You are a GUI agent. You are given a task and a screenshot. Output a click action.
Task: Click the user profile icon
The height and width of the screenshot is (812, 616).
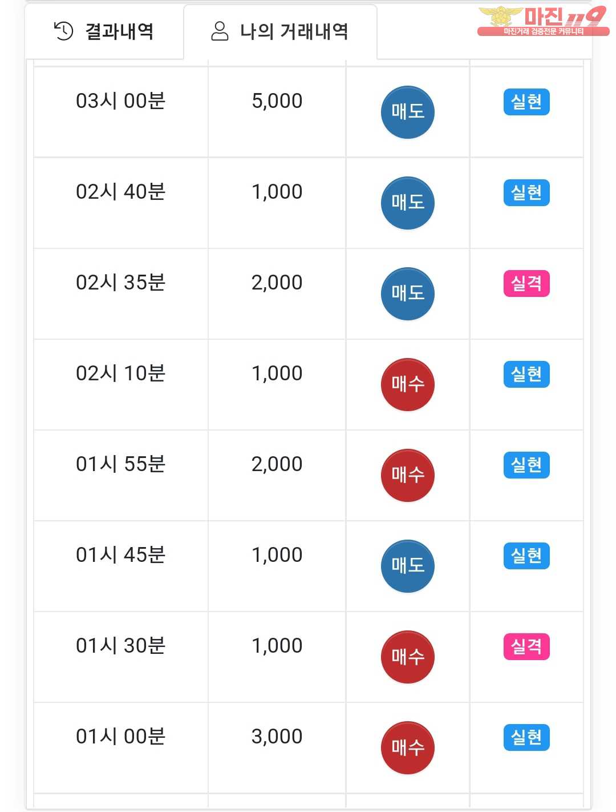coord(220,31)
